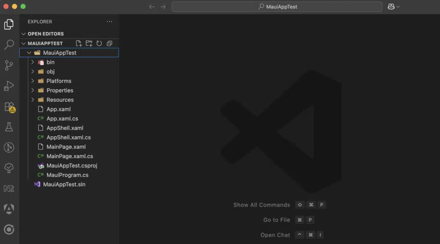Select the MauiAppTest.sln solution file

pyautogui.click(x=64, y=185)
